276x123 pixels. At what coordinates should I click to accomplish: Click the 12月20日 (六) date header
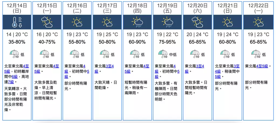pos(197,8)
